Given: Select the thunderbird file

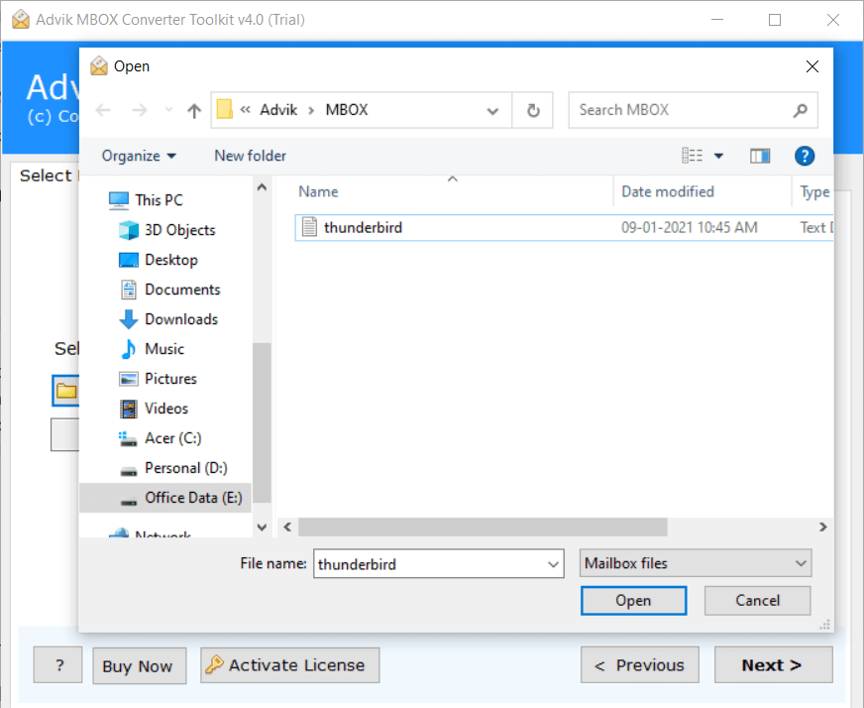Looking at the screenshot, I should (x=564, y=228).
